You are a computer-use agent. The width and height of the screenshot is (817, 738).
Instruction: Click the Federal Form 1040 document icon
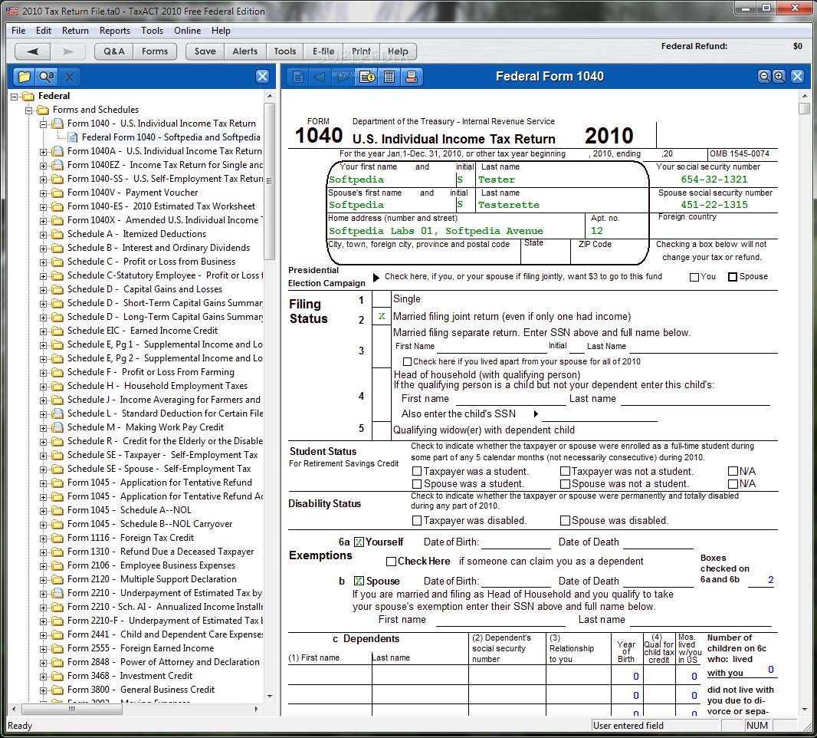(72, 137)
